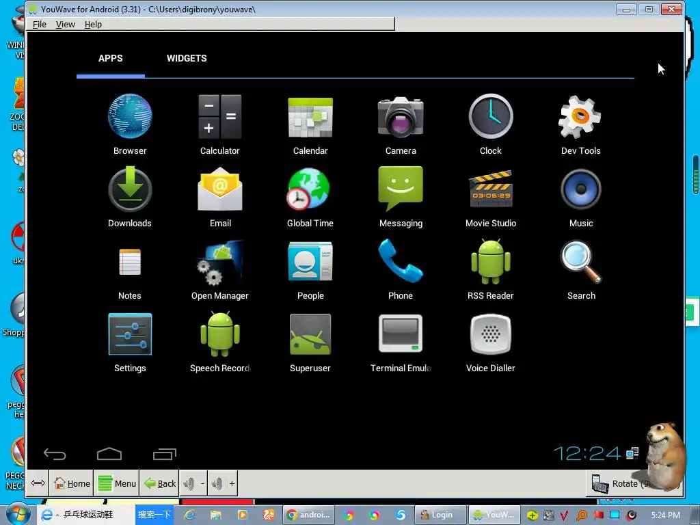Screen dimensions: 700x525
Task: Launch Open Manager app
Action: [220, 262]
